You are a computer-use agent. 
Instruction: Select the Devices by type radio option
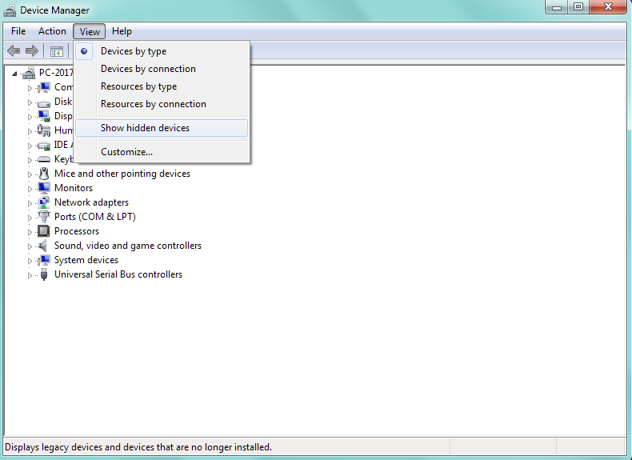click(134, 51)
